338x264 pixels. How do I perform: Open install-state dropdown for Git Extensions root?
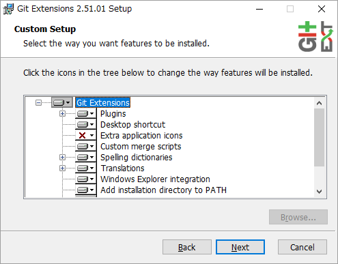62,103
